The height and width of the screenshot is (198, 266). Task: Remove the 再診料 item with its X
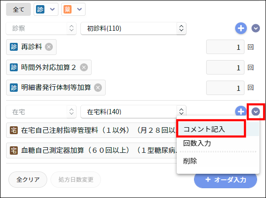49,47
